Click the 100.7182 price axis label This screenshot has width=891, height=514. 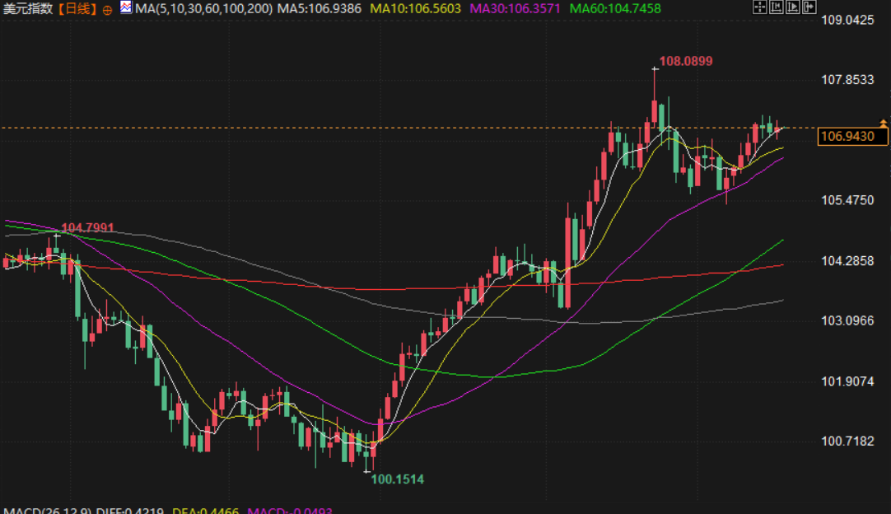(x=847, y=442)
